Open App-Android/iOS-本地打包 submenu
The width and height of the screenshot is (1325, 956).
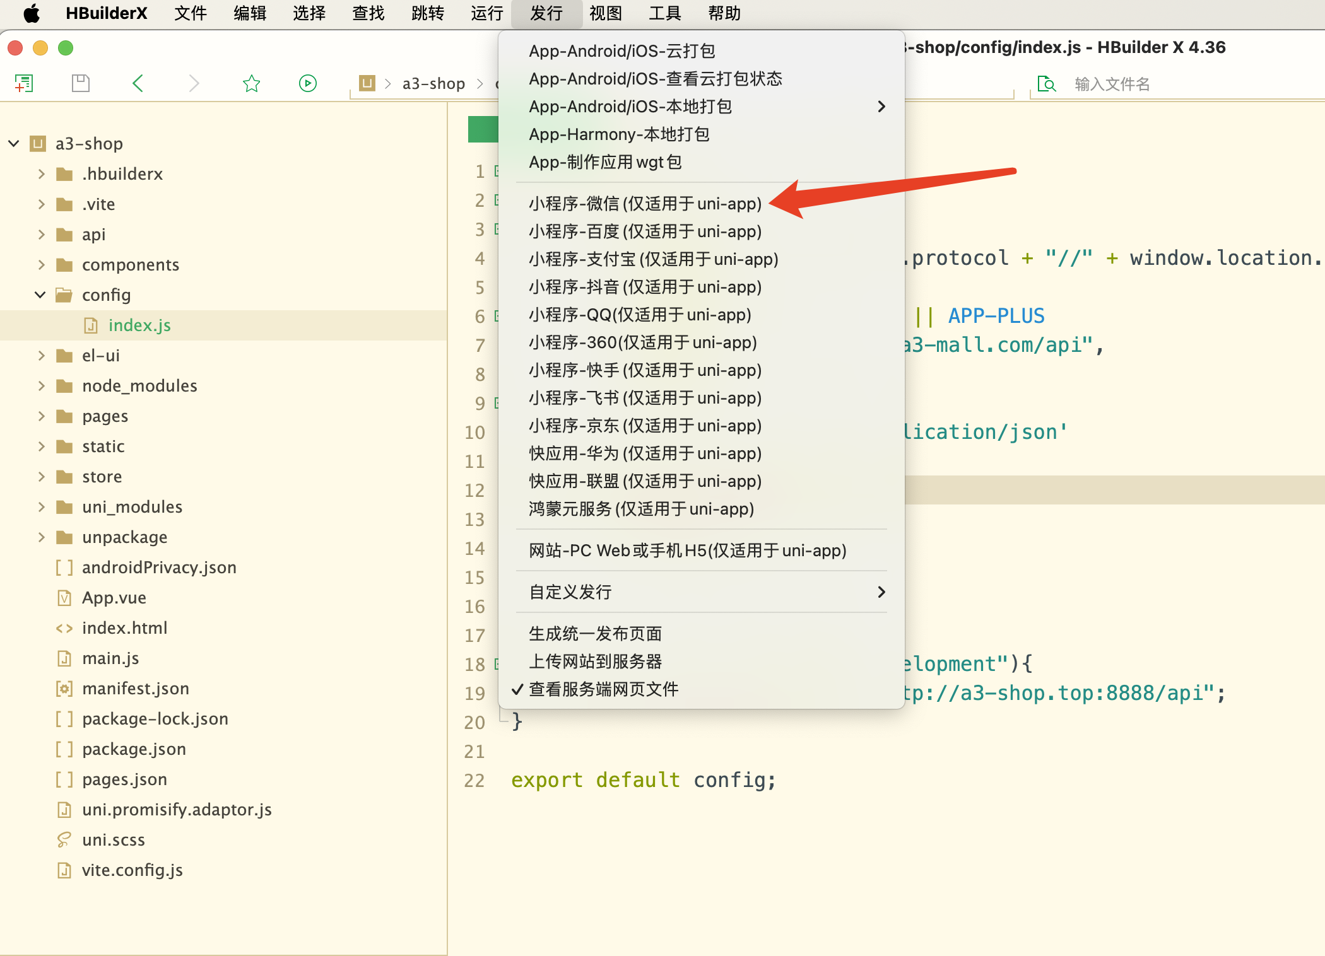(x=702, y=107)
